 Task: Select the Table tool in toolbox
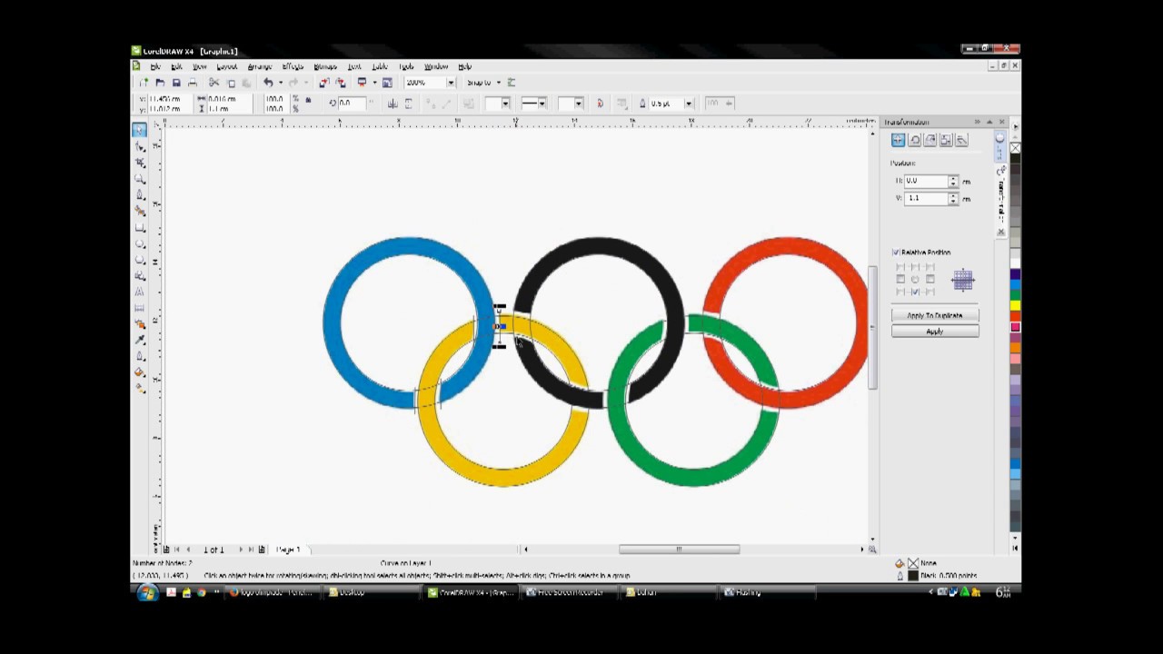[x=139, y=308]
